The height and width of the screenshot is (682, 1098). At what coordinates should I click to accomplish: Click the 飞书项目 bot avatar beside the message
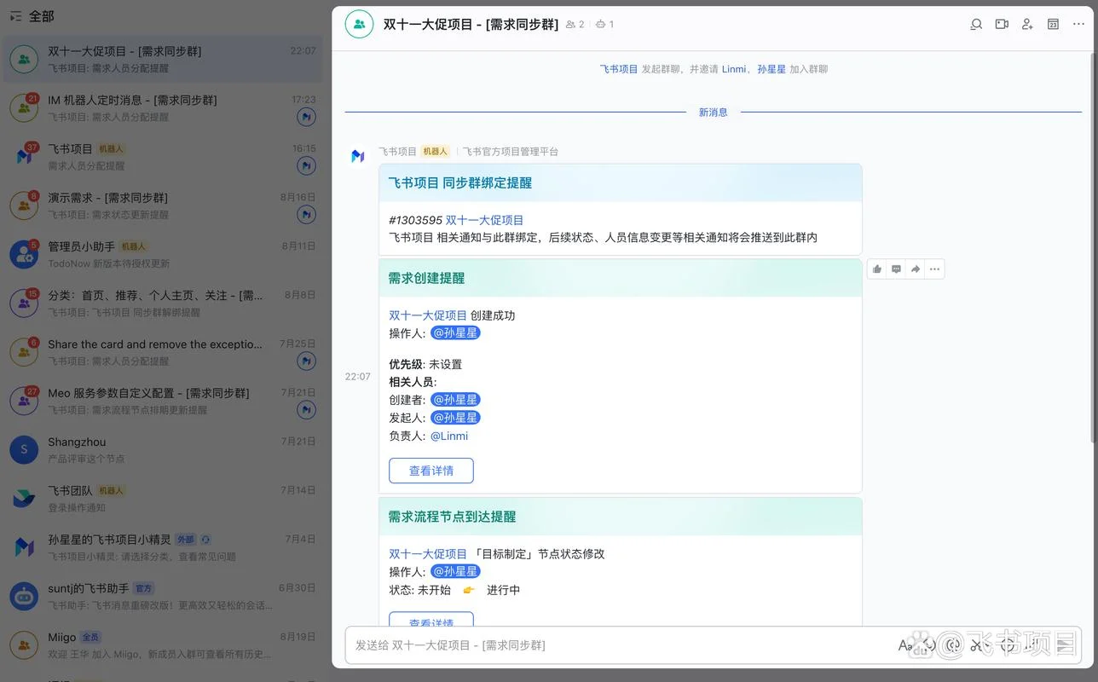(x=358, y=156)
